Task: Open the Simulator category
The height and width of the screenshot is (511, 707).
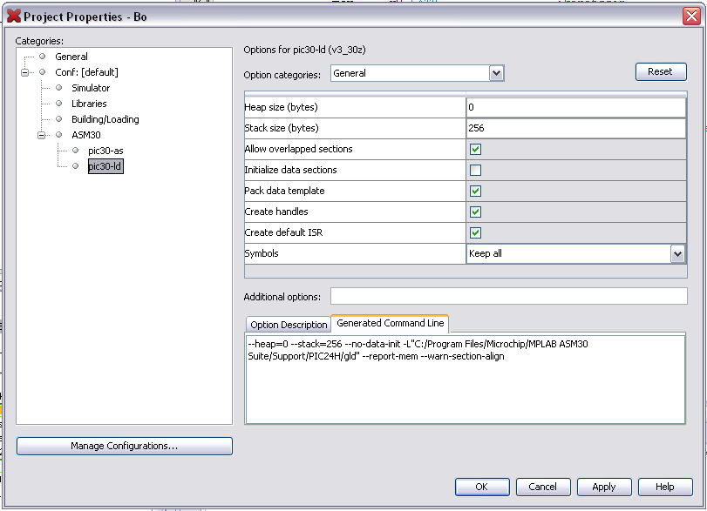Action: coord(91,88)
